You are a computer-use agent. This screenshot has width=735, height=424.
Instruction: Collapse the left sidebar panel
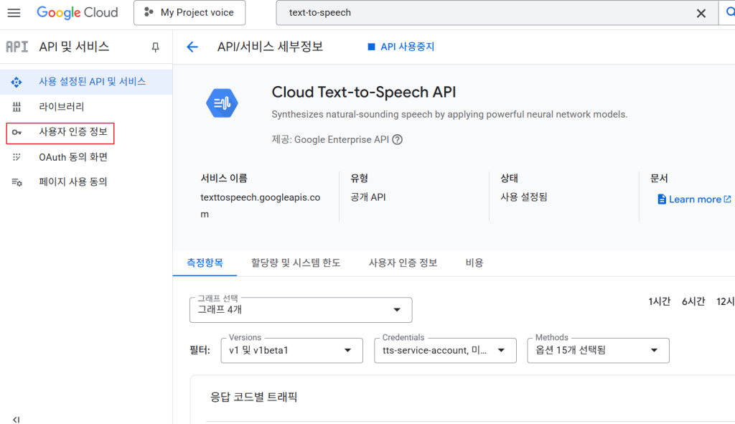pyautogui.click(x=16, y=419)
